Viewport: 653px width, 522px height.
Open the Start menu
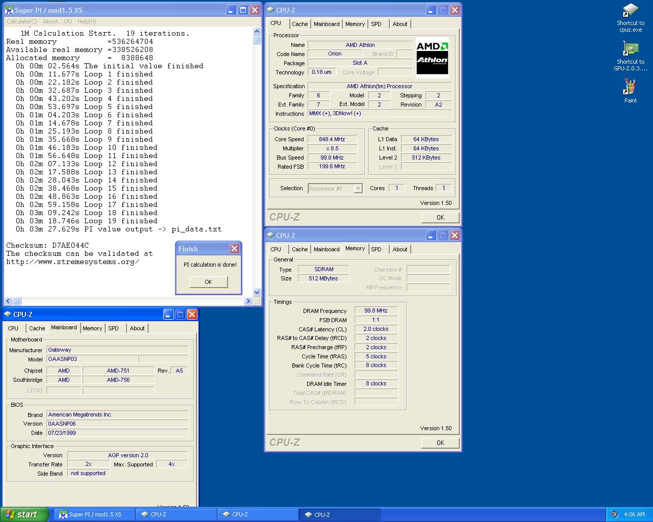[24, 514]
